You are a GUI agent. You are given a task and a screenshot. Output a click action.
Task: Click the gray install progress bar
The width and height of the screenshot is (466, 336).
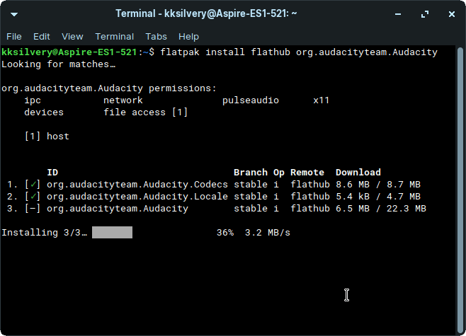point(112,233)
